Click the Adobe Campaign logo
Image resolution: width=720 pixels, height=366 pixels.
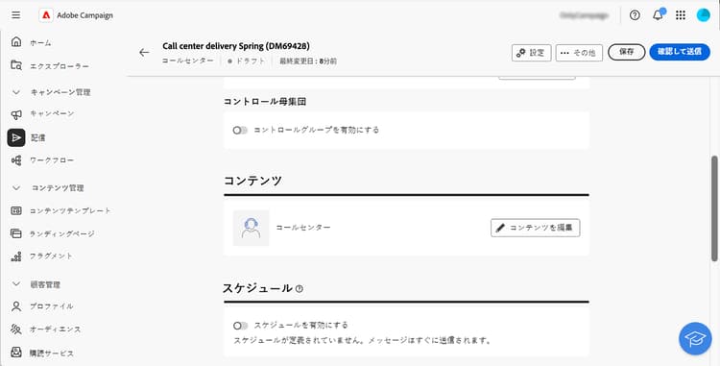(x=46, y=15)
